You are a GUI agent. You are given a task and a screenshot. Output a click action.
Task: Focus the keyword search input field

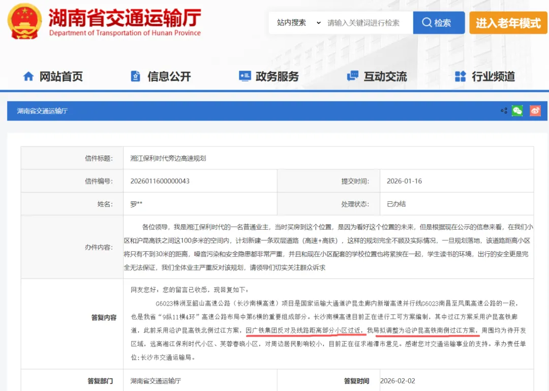click(x=368, y=23)
